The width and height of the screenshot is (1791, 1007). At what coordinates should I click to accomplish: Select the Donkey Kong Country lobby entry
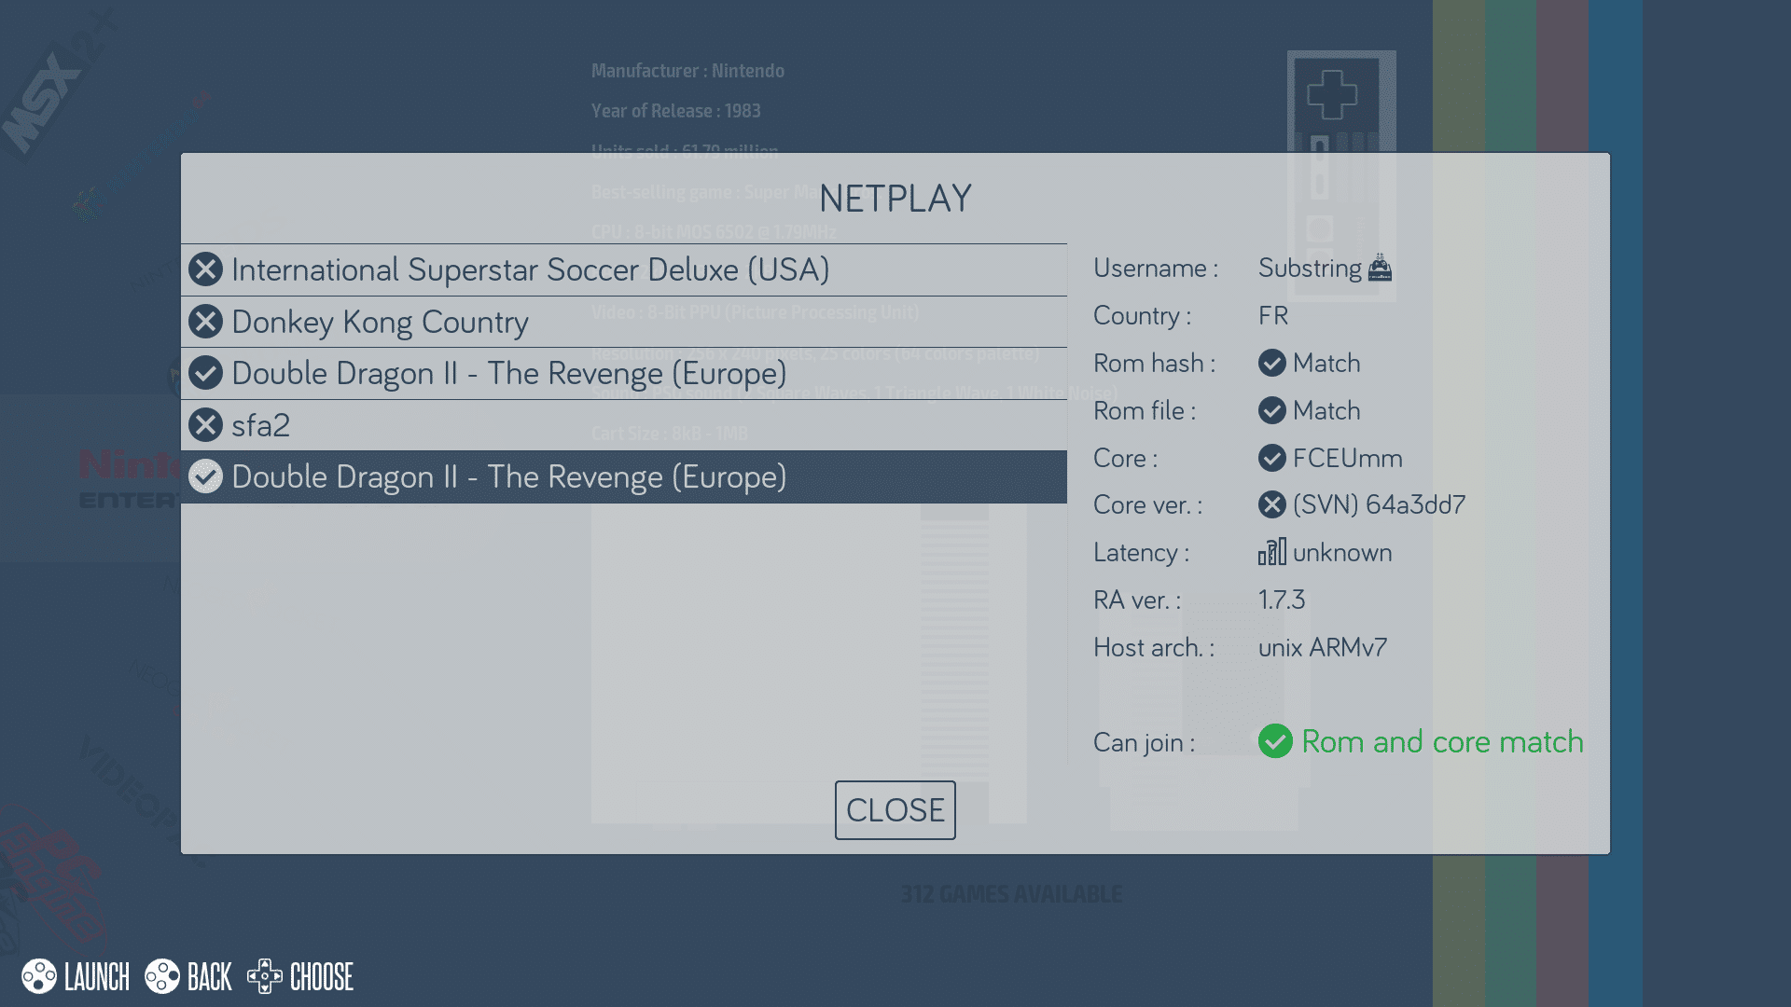(x=380, y=322)
